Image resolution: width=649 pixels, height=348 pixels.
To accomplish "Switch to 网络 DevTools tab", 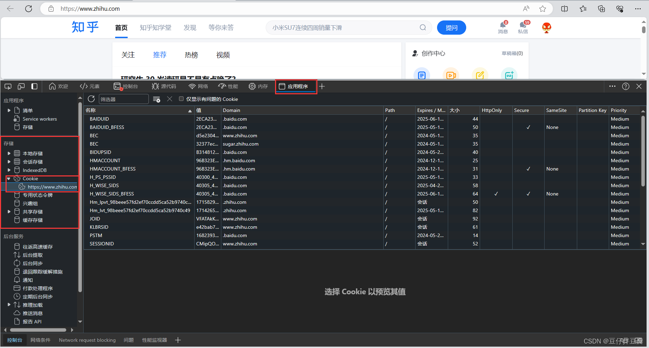I will (198, 86).
